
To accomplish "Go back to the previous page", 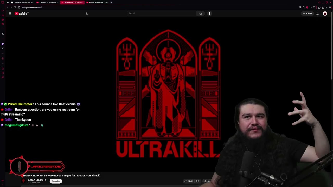I will pos(8,7).
